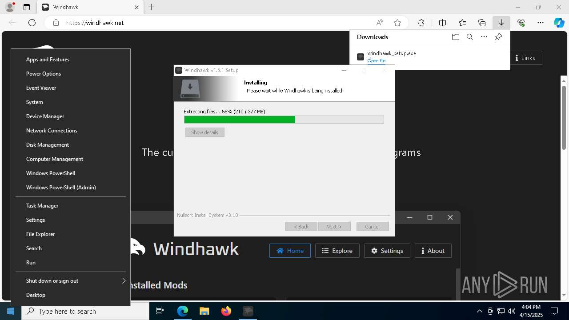This screenshot has height=320, width=569.
Task: Open Favorites list icon
Action: pos(462,23)
